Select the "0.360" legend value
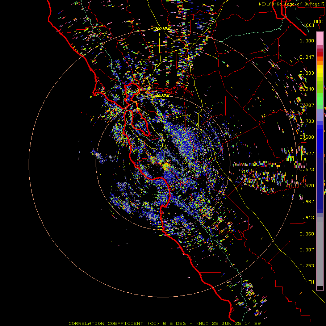The height and width of the screenshot is (326, 326). tap(307, 234)
